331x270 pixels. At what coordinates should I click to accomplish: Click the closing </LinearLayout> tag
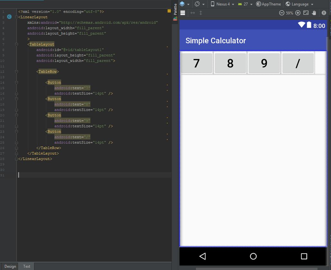35,159
